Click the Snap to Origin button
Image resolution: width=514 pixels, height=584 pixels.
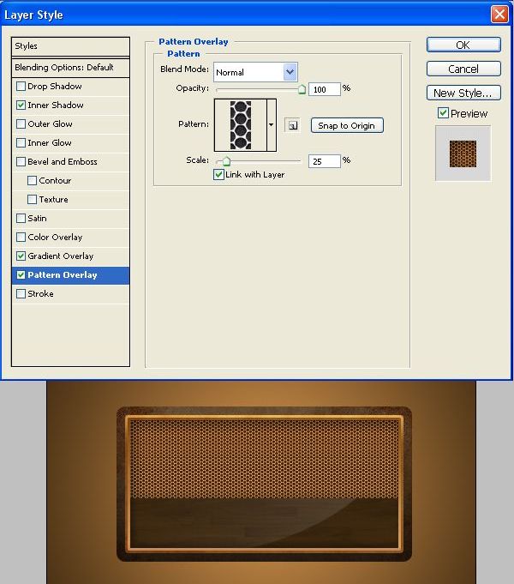click(346, 126)
